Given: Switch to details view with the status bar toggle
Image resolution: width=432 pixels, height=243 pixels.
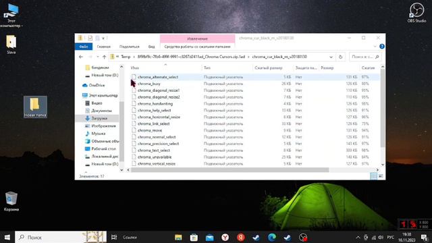Looking at the screenshot, I should click(373, 176).
